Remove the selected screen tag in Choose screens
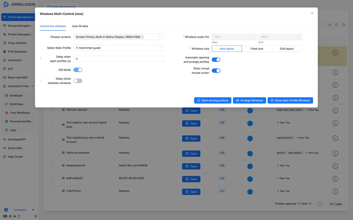Viewport: 353px width, 220px height. [142, 37]
